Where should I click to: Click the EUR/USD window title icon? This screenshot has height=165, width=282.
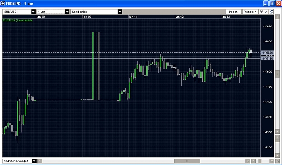pos(3,4)
